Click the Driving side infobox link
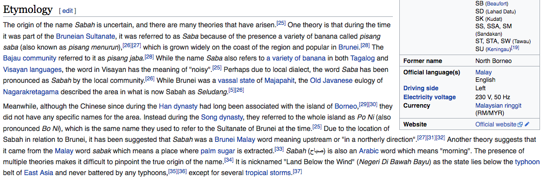Image resolution: width=544 pixels, height=187 pixels. coord(421,88)
